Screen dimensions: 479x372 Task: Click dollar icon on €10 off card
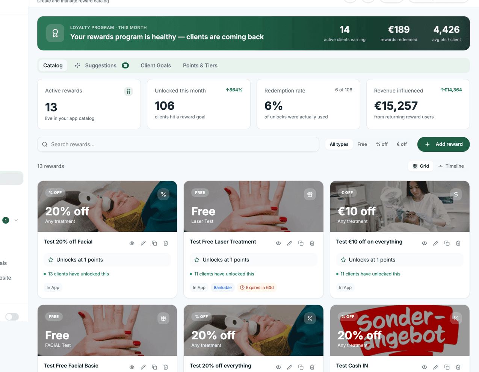pos(456,194)
